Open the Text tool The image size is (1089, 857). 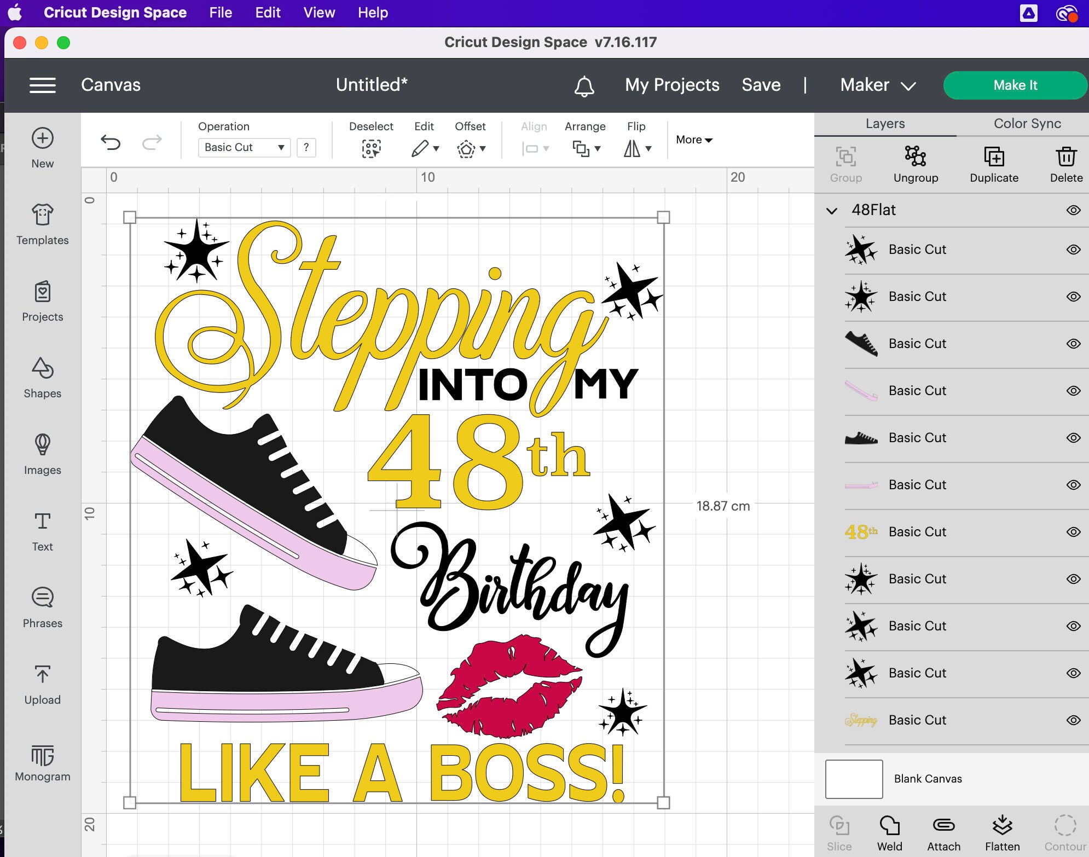pos(42,530)
